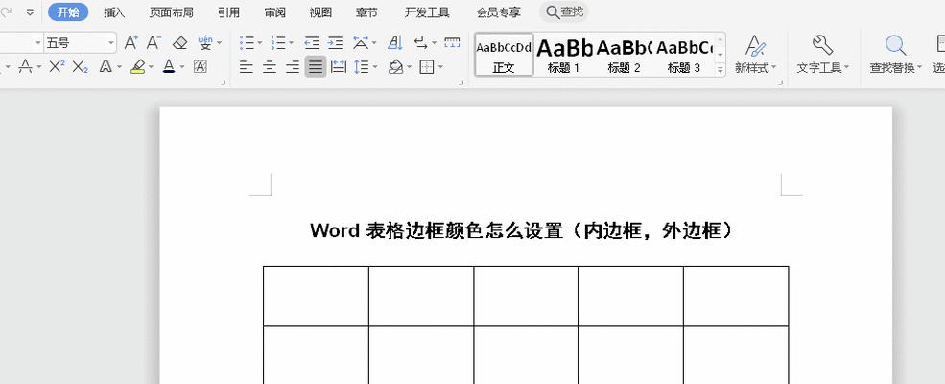Switch to the 会员专享 tab
Image resolution: width=945 pixels, height=384 pixels.
click(499, 12)
